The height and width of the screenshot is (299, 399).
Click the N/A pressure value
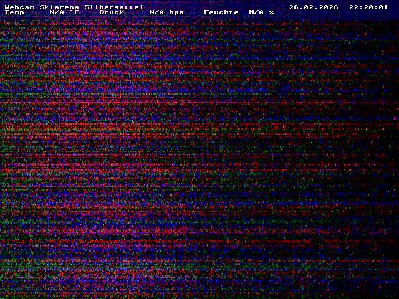coord(156,12)
